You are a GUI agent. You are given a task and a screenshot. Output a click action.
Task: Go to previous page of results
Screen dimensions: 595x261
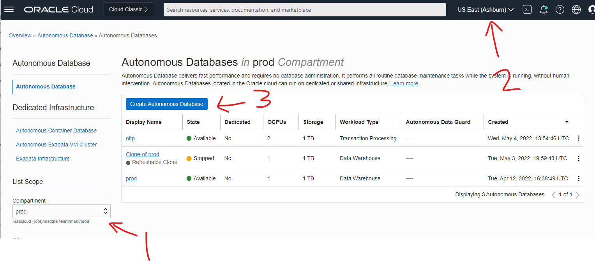553,195
